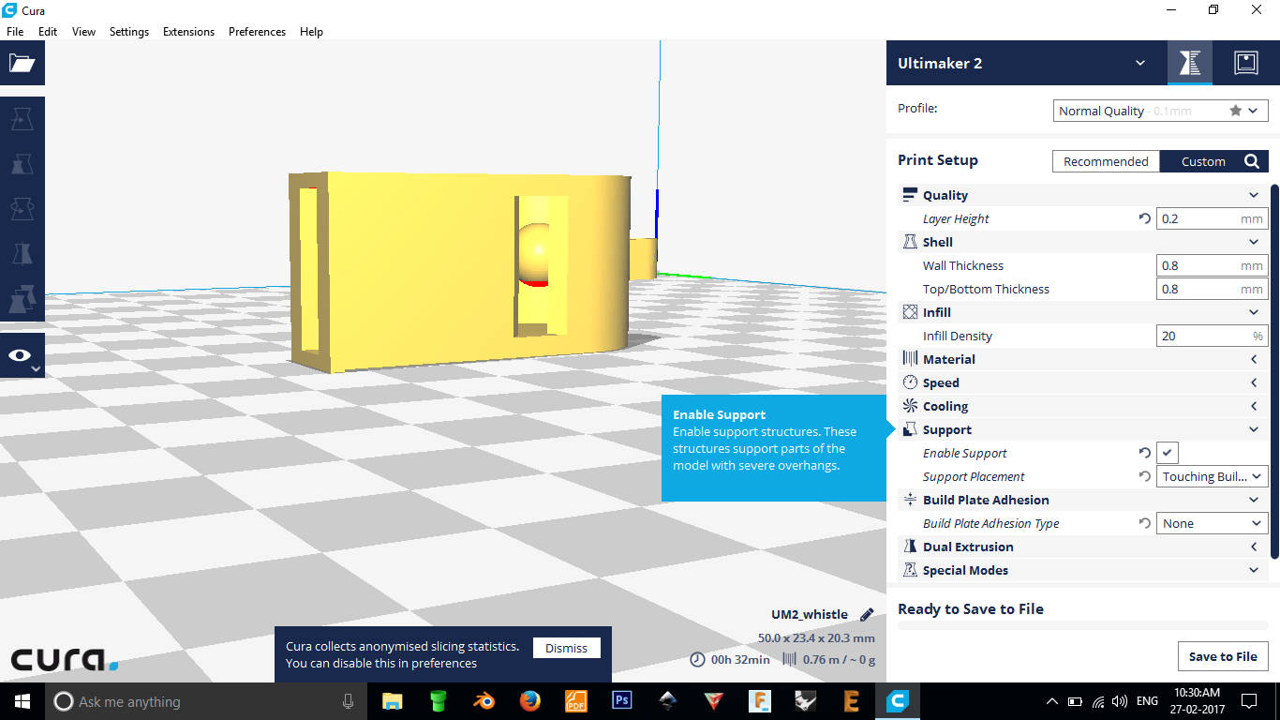Open the Ultimaker 2 printer dropdown
1280x720 pixels.
[x=1140, y=63]
